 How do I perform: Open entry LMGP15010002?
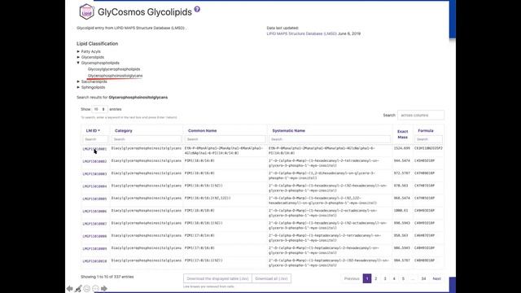(x=94, y=161)
